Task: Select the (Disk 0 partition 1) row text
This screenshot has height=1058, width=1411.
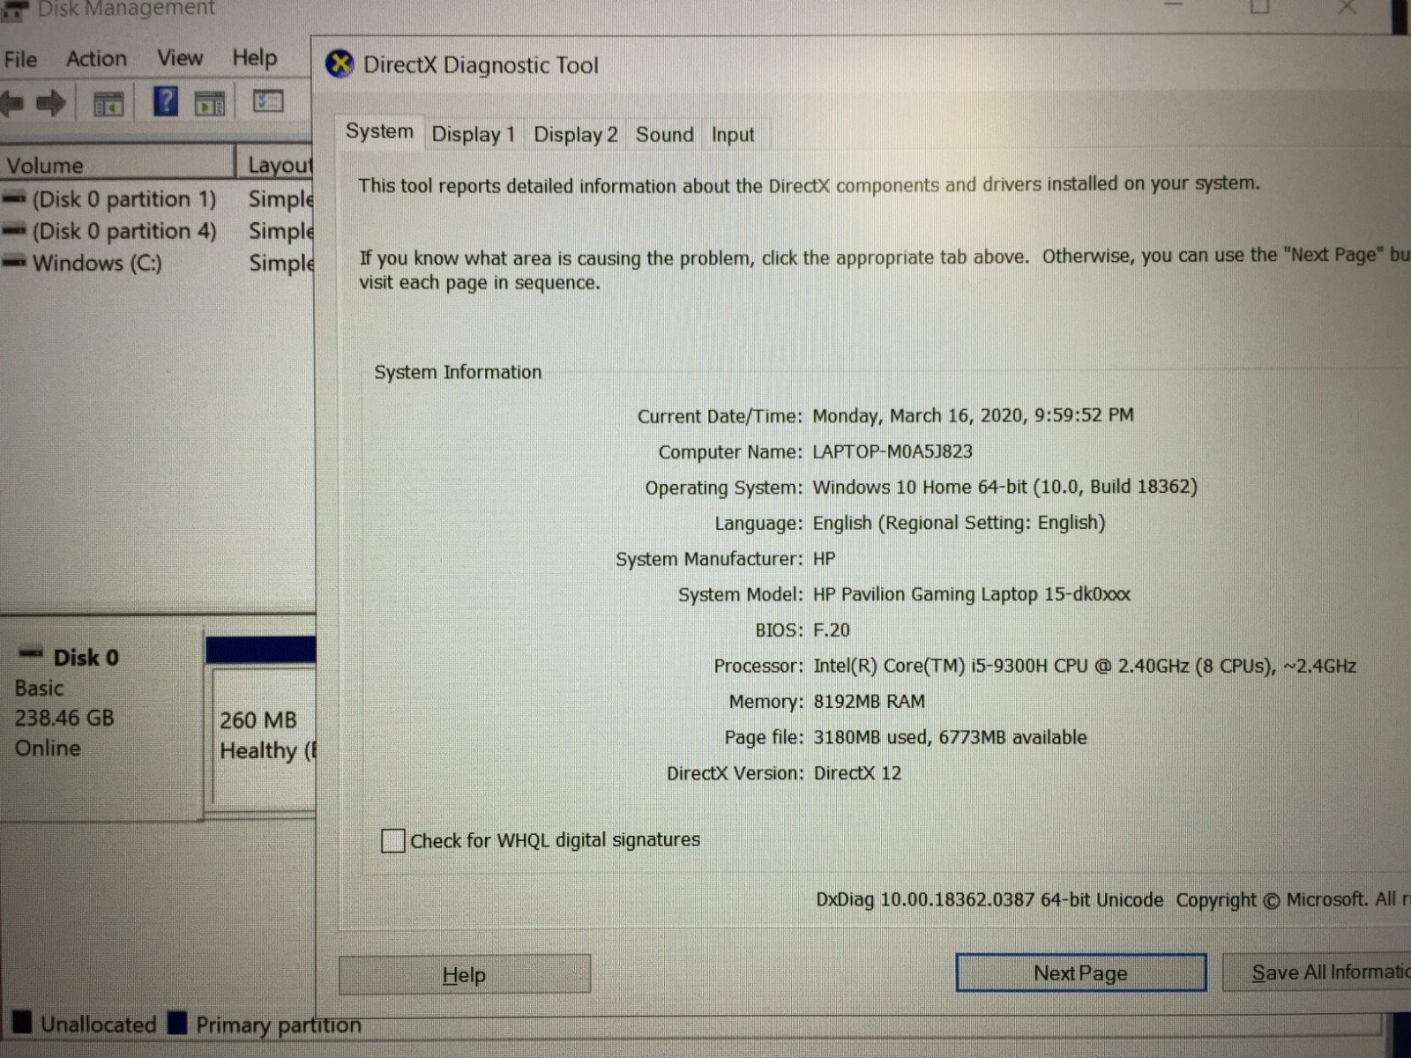Action: coord(124,199)
